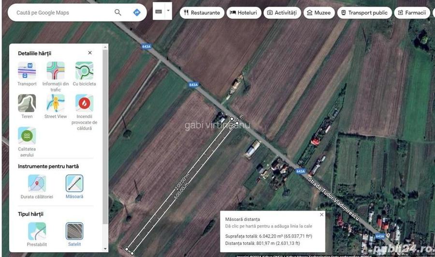Show Incendii provocate de căldură layer
Viewport: 435px width, 257px height.
tap(84, 112)
